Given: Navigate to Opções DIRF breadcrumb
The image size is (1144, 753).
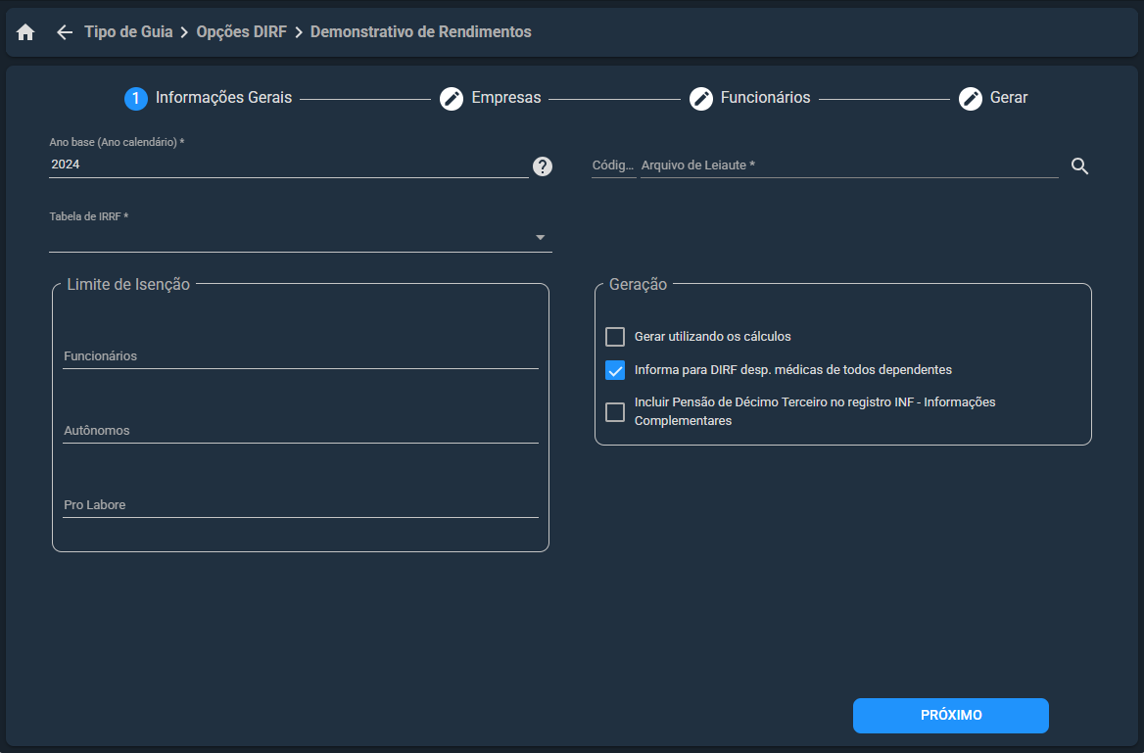Looking at the screenshot, I should 242,32.
